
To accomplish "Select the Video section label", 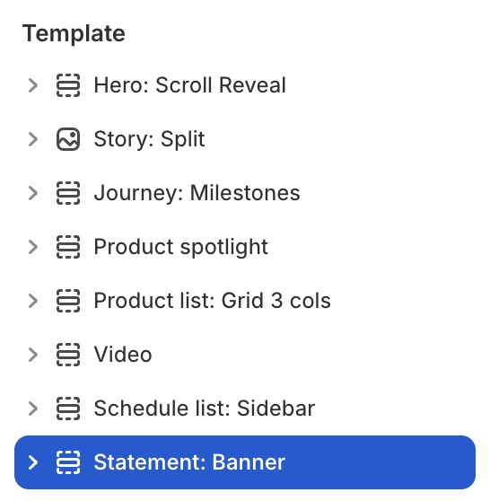I will (x=123, y=355).
